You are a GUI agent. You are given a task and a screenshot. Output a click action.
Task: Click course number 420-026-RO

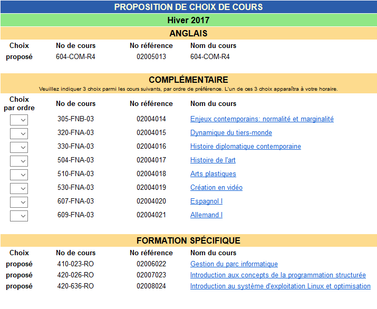(75, 275)
